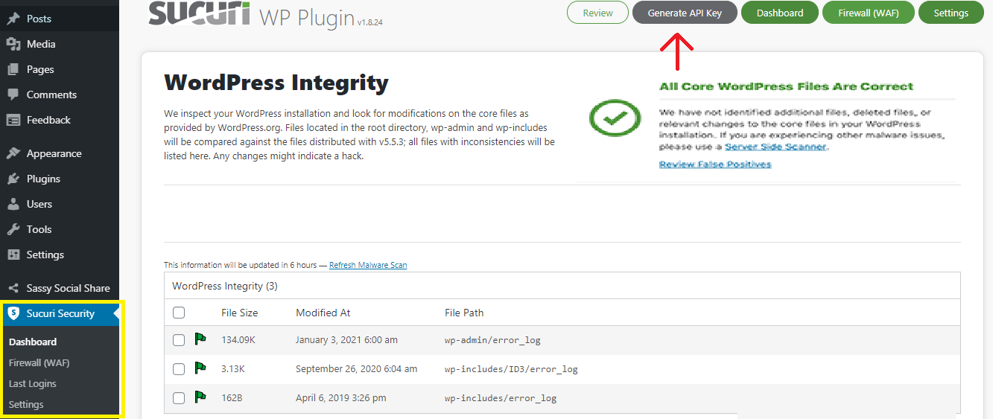Click the green Dashboard button at top
The image size is (993, 419).
(780, 13)
